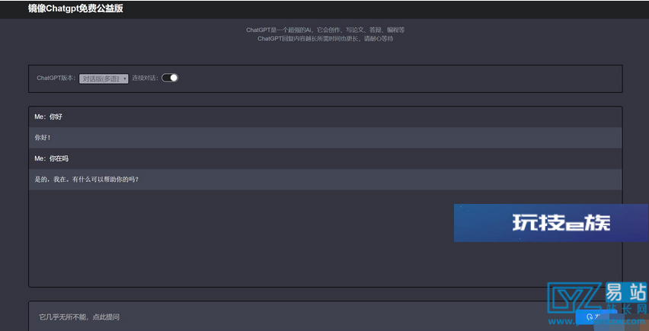Select the reply '你好!'
The image size is (649, 331).
coord(325,138)
